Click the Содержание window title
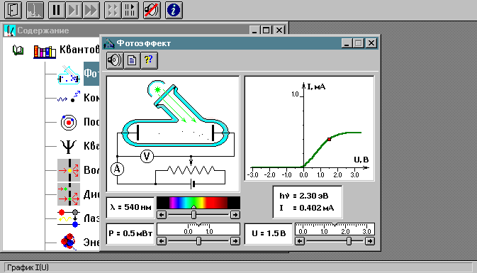The height and width of the screenshot is (273, 477). click(x=43, y=30)
